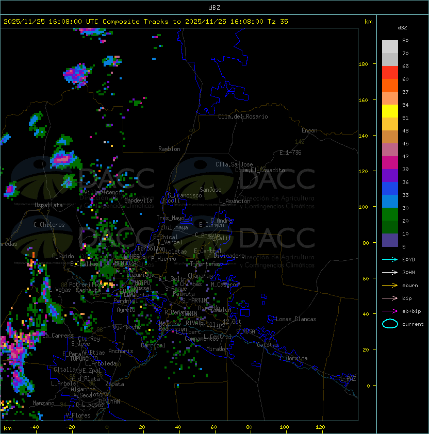Click the 'Capdevila' map label
Image resolution: width=429 pixels, height=434 pixels.
[138, 201]
